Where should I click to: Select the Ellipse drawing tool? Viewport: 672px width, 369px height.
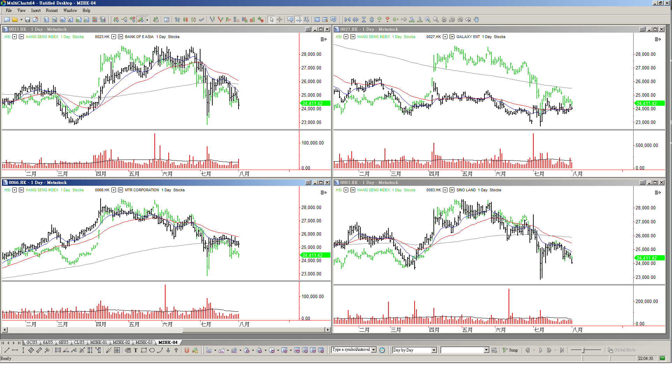point(152,350)
